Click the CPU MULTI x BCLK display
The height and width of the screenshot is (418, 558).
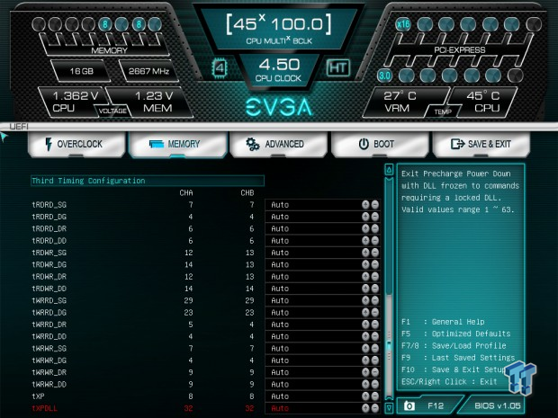[x=279, y=29]
